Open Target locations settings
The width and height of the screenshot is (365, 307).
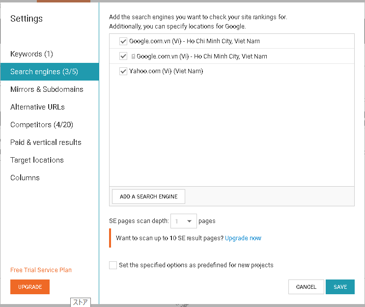point(37,160)
